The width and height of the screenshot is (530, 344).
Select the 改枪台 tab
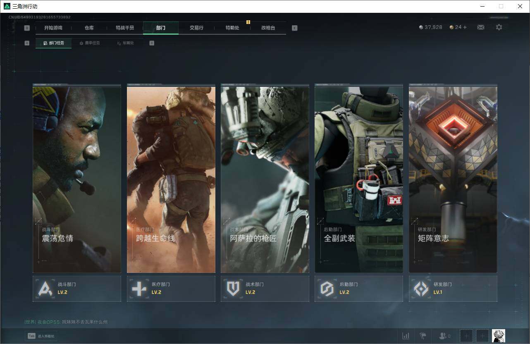coord(268,28)
